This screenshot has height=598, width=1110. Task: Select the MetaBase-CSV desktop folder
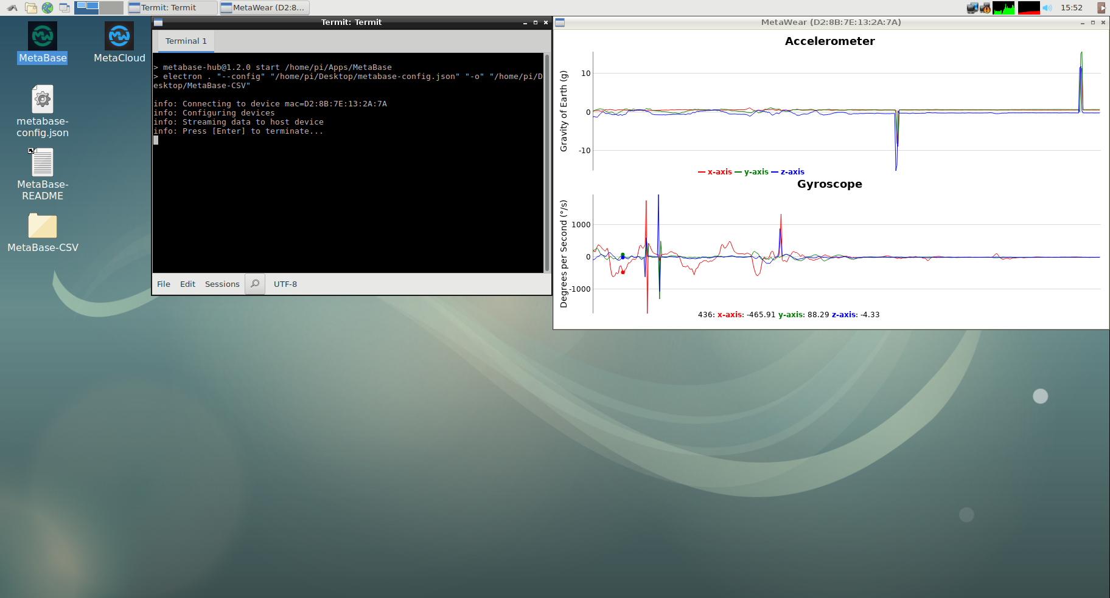[x=43, y=233]
